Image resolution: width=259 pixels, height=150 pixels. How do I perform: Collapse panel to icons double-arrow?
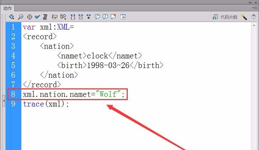click(250, 2)
